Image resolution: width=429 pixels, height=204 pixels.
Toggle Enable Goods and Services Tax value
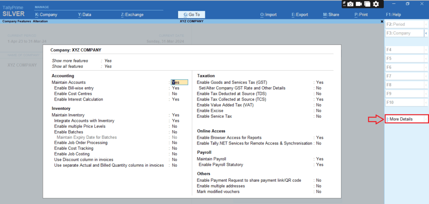[320, 82]
